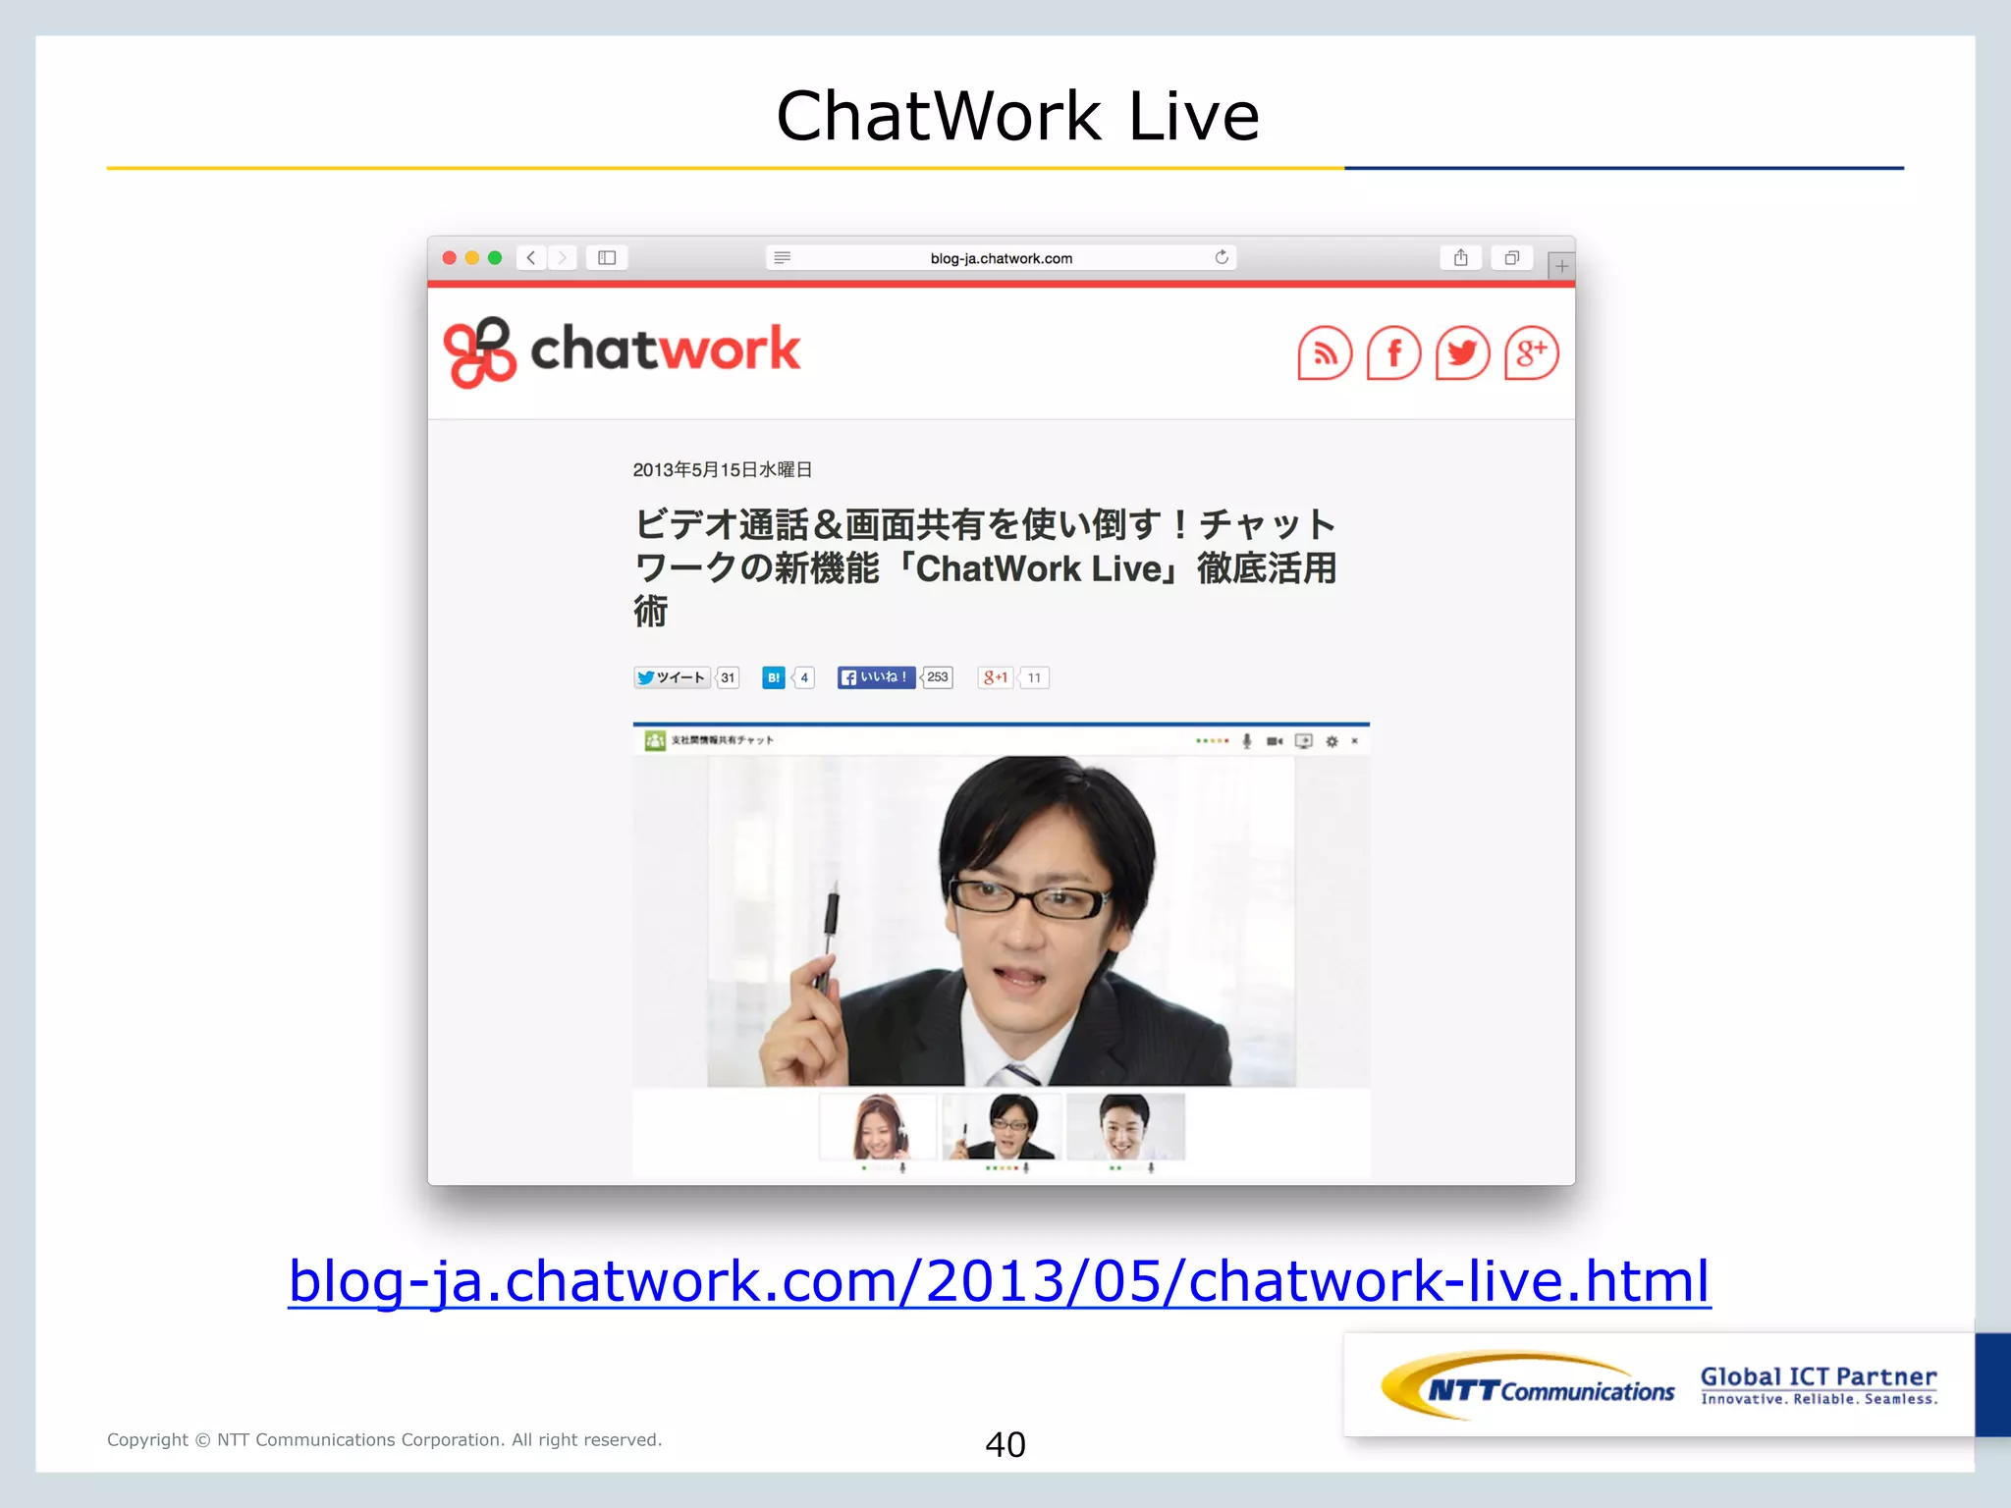Select the man with glasses video thumbnail
This screenshot has width=2011, height=1508.
click(1002, 1127)
